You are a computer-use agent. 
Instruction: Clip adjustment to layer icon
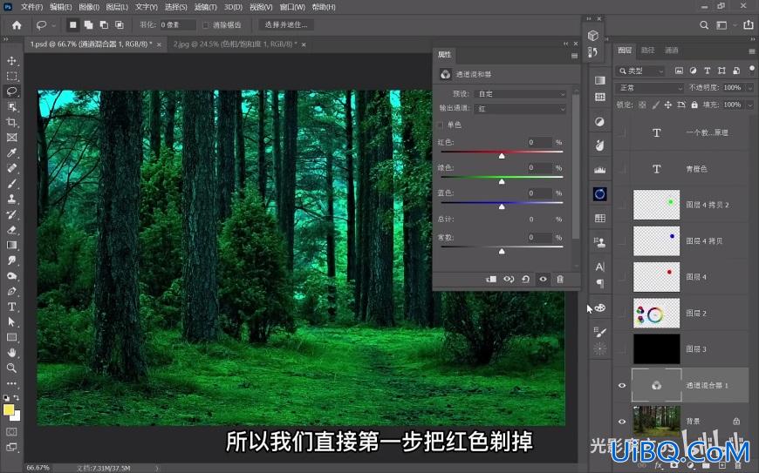(x=491, y=280)
